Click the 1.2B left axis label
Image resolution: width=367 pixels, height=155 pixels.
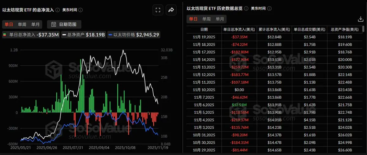14,50
